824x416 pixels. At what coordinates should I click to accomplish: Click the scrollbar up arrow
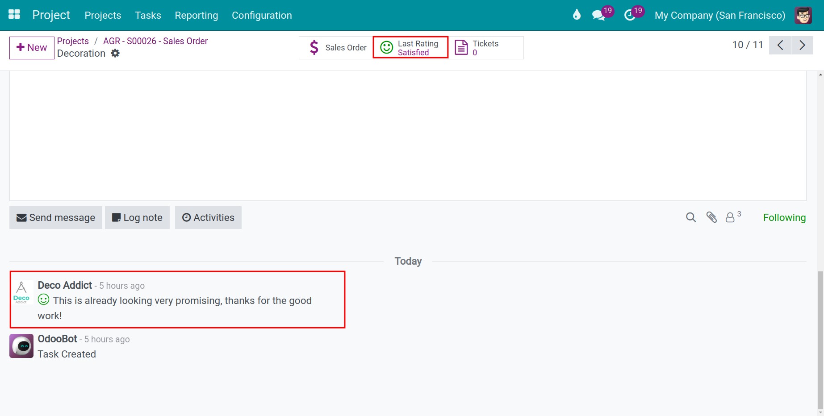point(820,75)
